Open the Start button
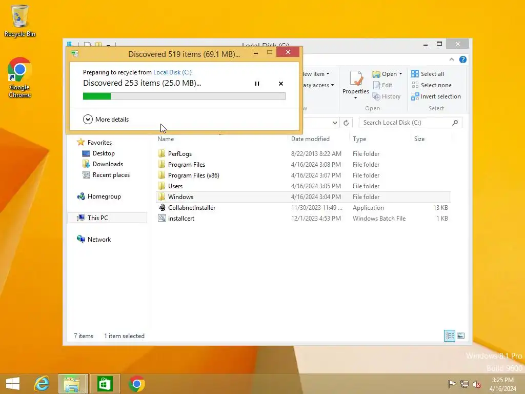 coord(13,384)
